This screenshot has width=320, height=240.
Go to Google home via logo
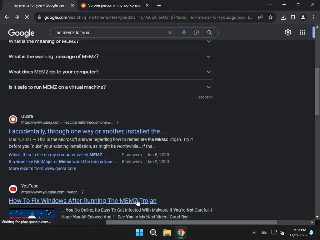(21, 33)
